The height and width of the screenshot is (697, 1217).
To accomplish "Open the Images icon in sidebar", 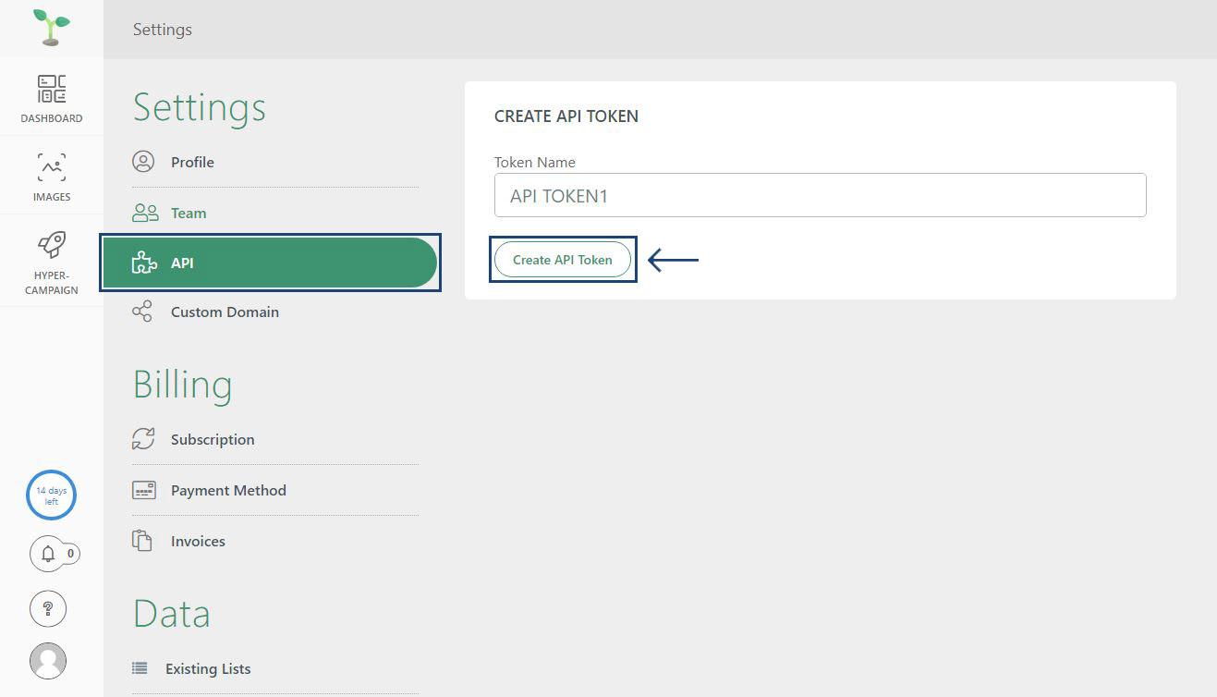I will click(x=52, y=167).
